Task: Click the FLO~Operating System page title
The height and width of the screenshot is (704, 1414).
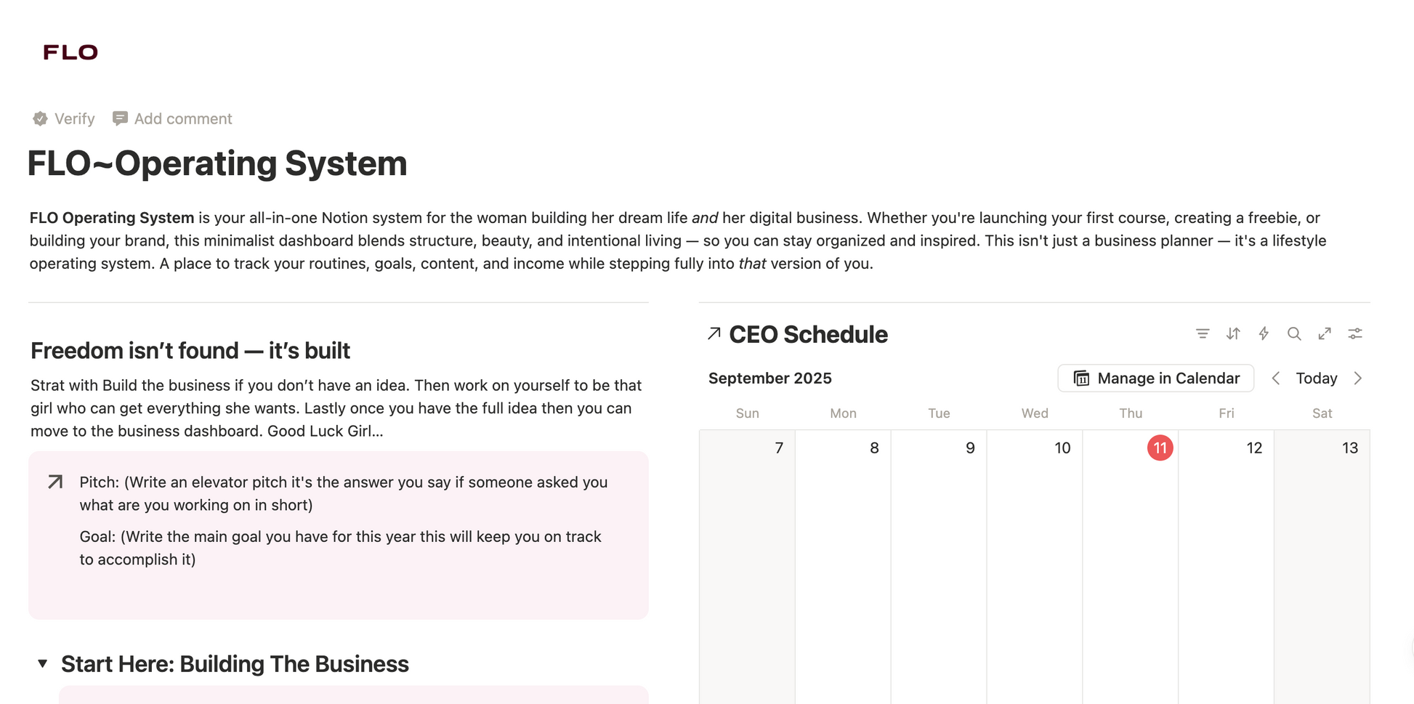Action: [x=217, y=163]
